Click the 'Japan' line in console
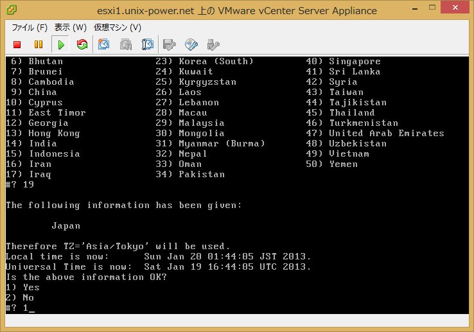 click(x=66, y=225)
